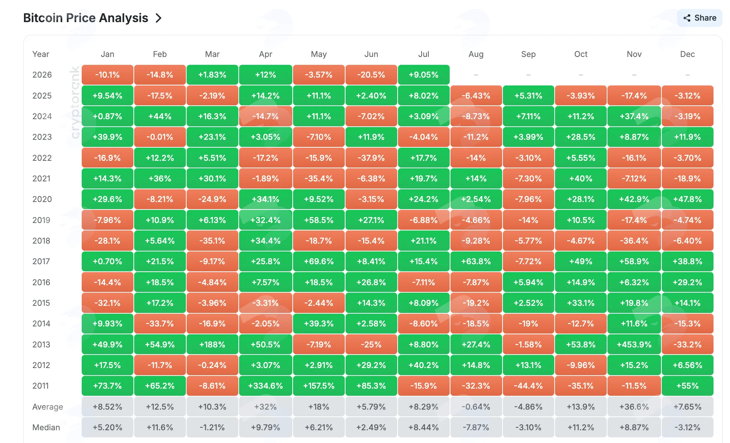The image size is (730, 443).
Task: Click the 2022 June -37.9% cell
Action: (371, 158)
